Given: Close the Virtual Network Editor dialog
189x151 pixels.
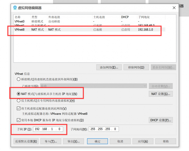Looking at the screenshot, I should tap(174, 8).
